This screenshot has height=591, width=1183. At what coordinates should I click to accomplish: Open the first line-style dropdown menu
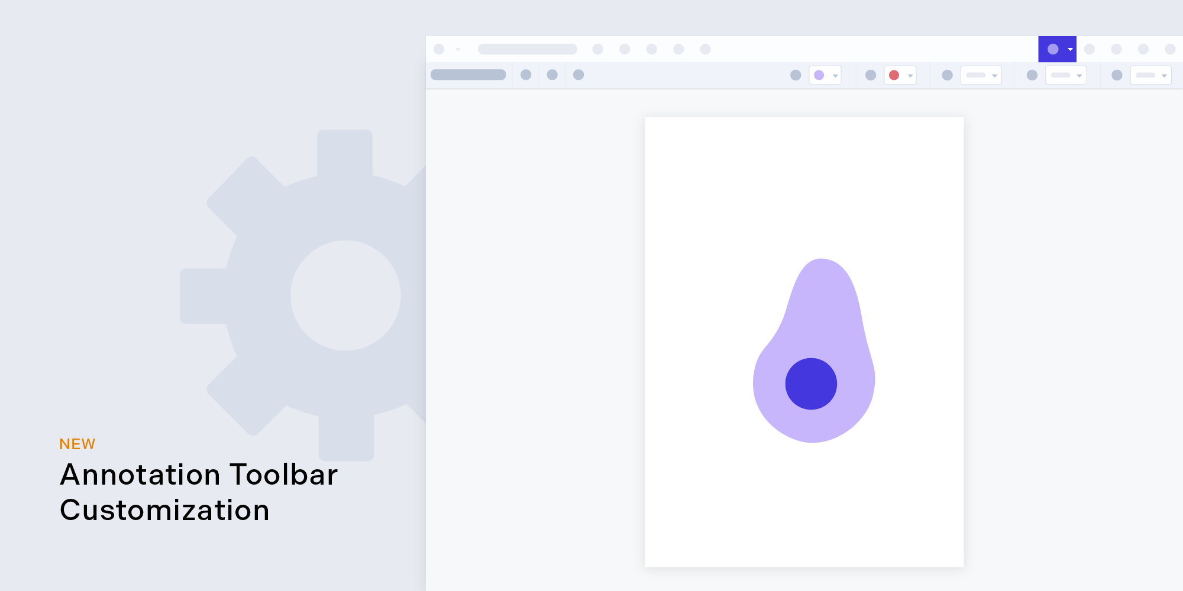click(981, 75)
